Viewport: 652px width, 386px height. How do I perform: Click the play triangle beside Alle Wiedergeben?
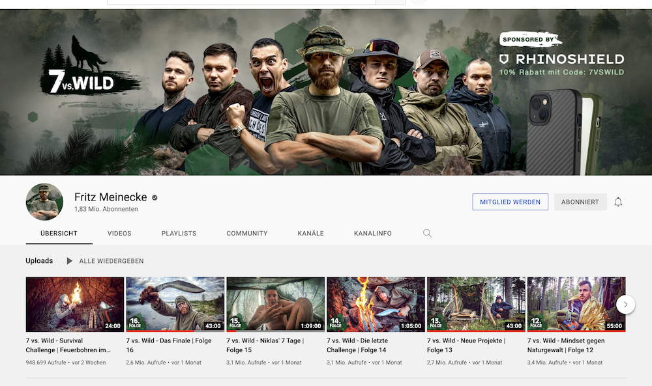[70, 260]
